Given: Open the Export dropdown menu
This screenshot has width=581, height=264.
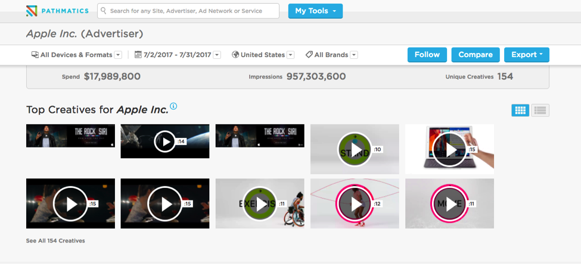Looking at the screenshot, I should click(x=527, y=55).
